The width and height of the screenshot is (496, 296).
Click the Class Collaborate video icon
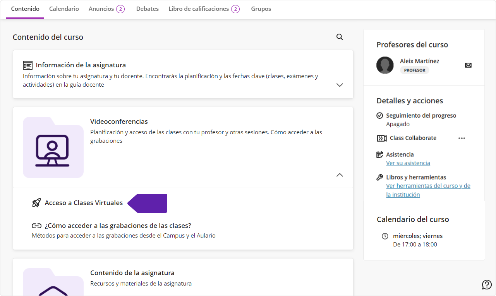point(381,138)
